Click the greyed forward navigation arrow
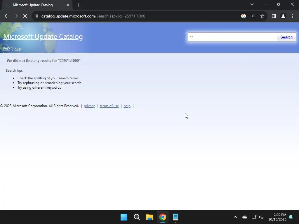 [16, 16]
